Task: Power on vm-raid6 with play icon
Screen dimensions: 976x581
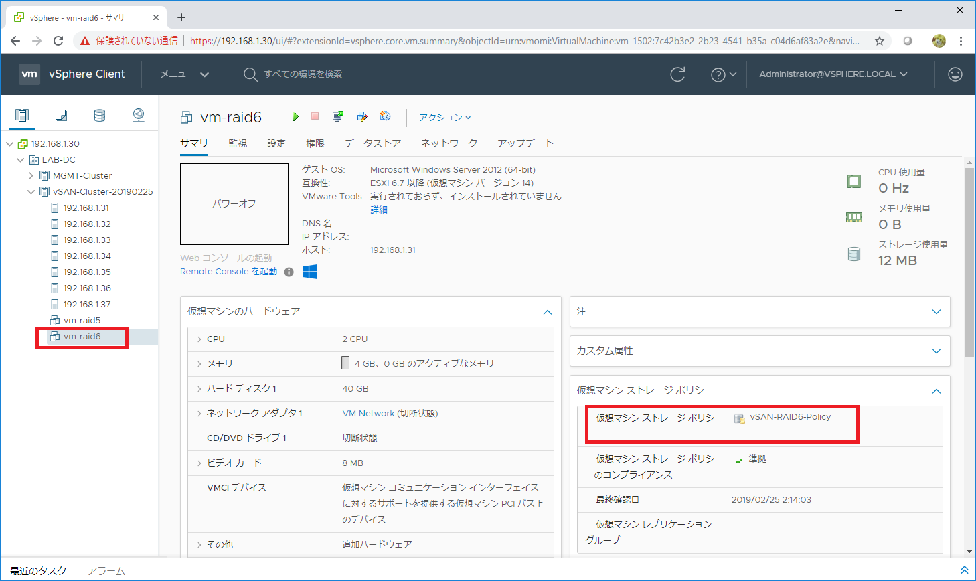Action: (295, 116)
